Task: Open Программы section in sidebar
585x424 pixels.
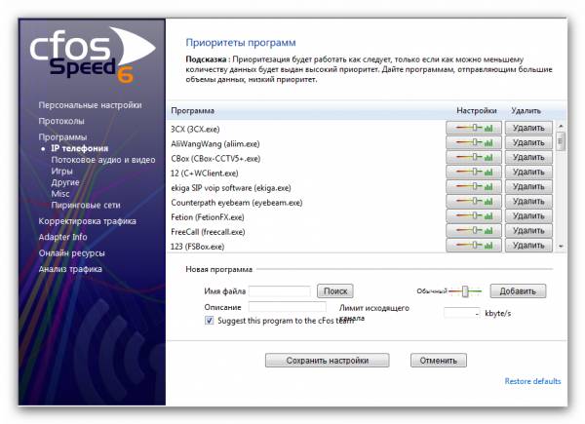Action: point(62,136)
